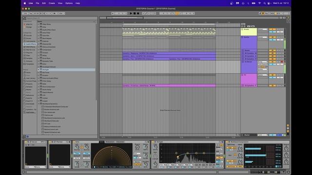The height and width of the screenshot is (175, 312).
Task: Open the Grooves browser category
Action: 29,61
